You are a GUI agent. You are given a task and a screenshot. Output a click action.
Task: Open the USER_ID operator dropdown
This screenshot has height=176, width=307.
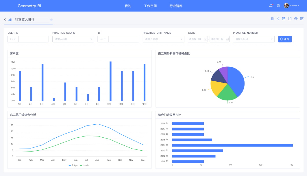13,39
